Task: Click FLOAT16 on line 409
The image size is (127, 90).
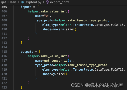Action: pyautogui.click(x=117, y=25)
